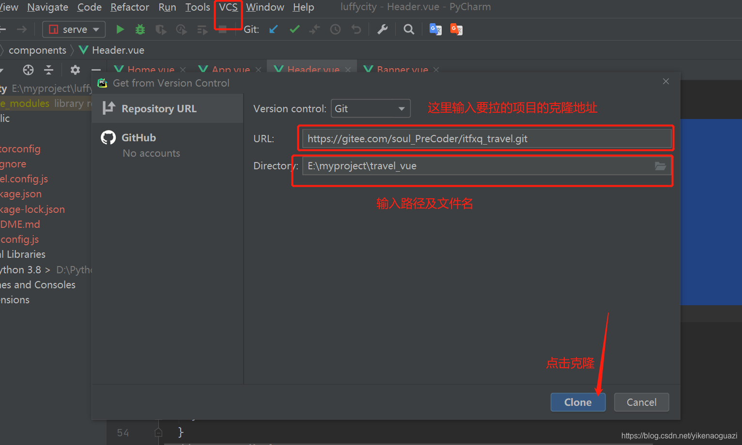Click the Cancel button

click(x=641, y=402)
